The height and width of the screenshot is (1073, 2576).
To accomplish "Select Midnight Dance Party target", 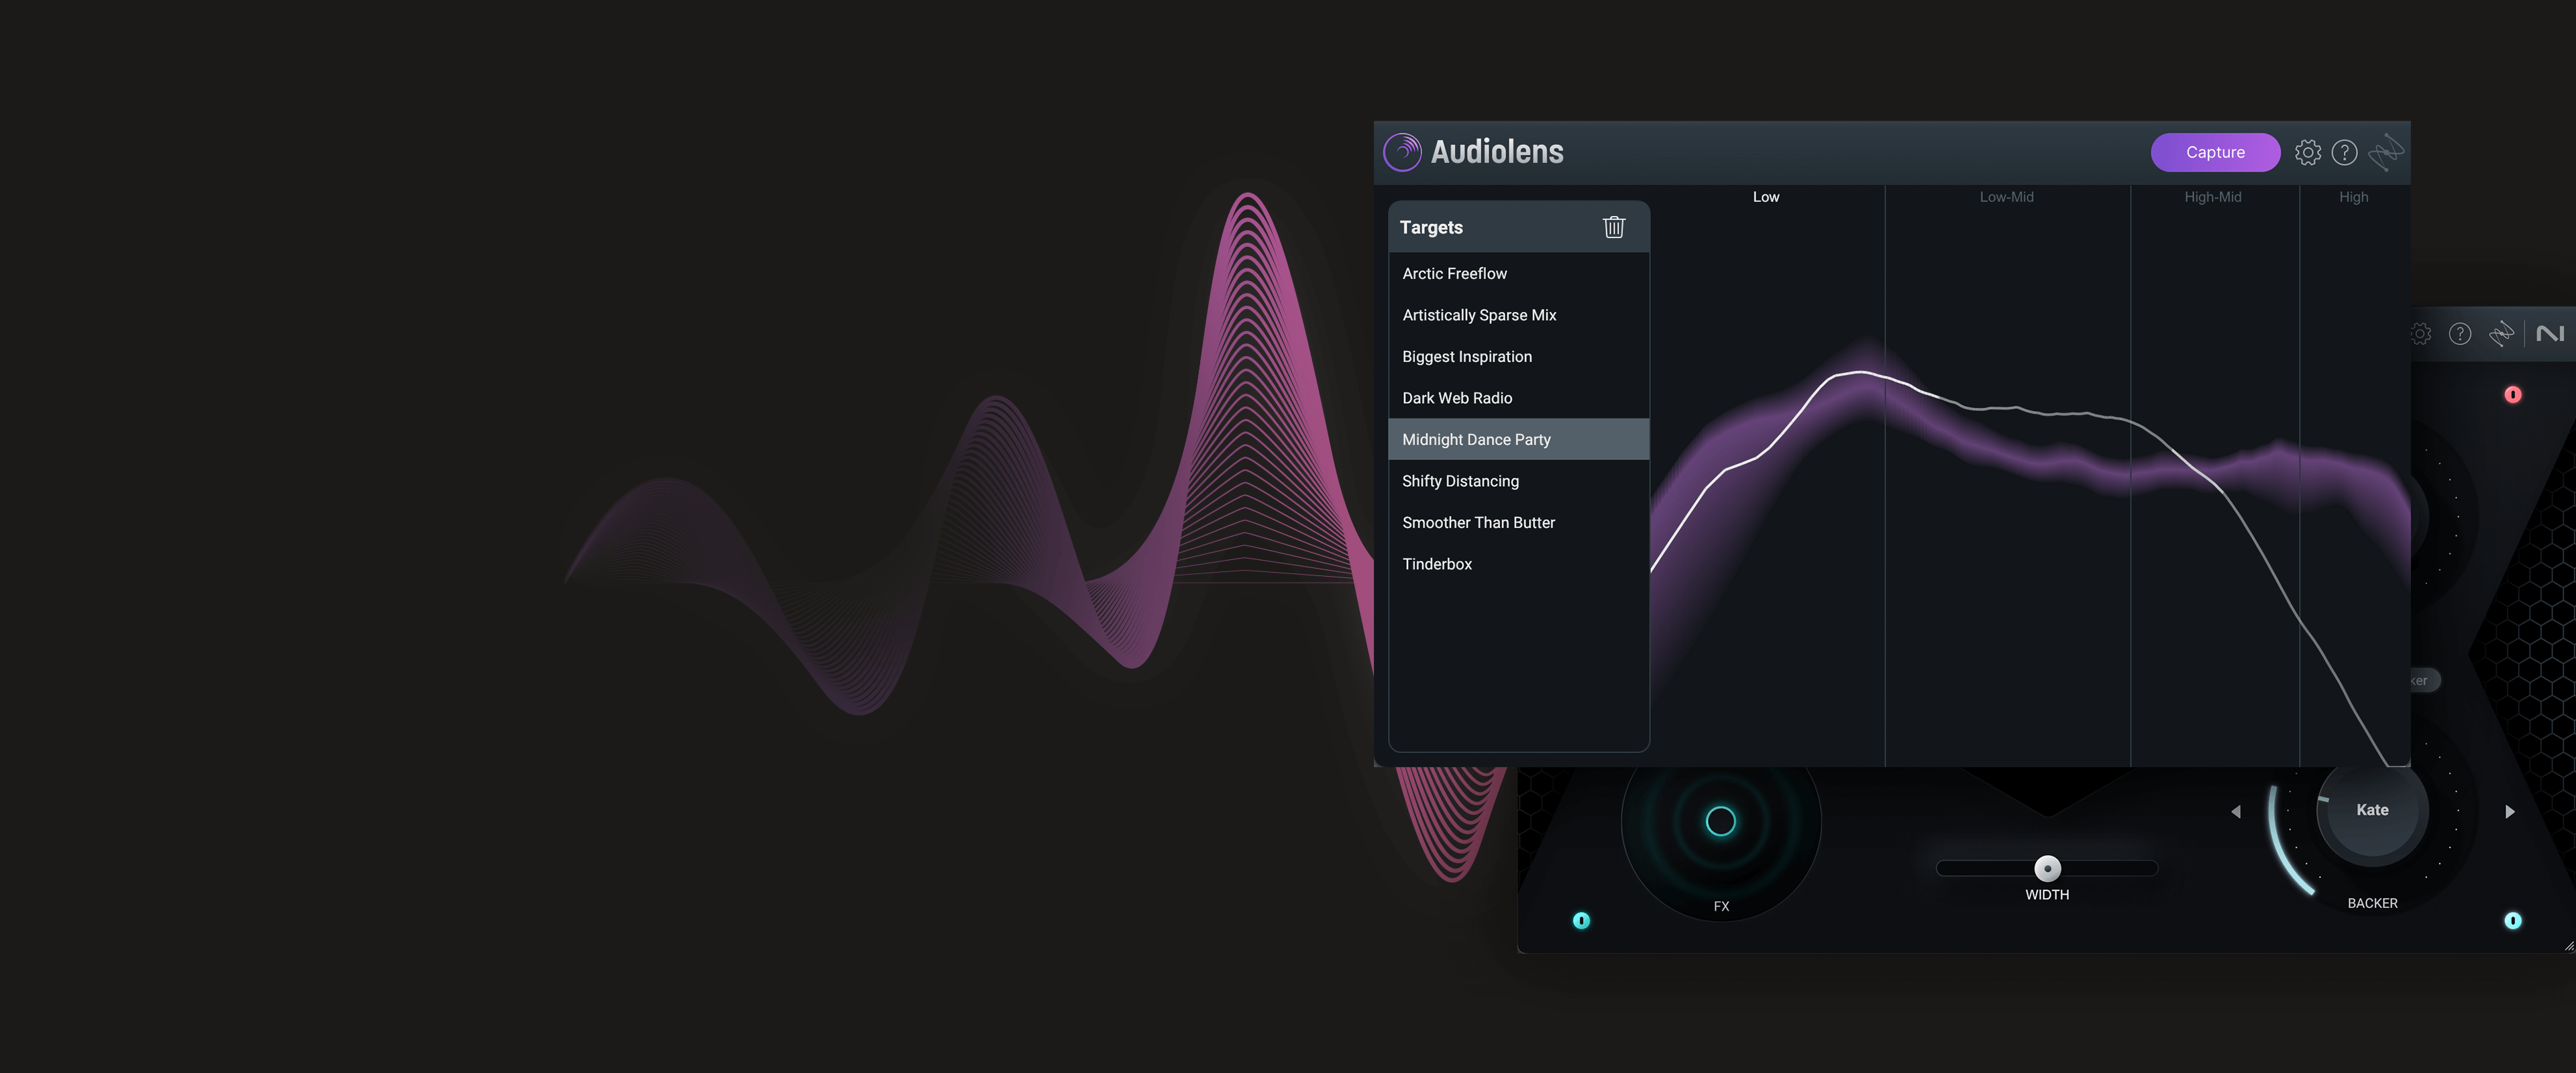I will click(1518, 439).
